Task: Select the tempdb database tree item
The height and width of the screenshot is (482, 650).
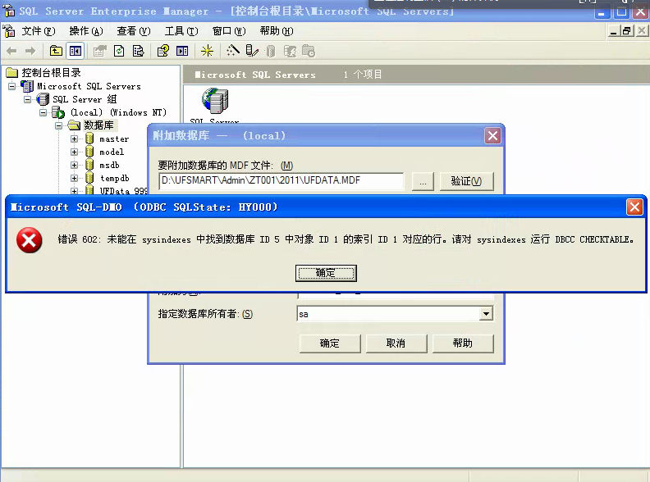Action: pyautogui.click(x=115, y=178)
